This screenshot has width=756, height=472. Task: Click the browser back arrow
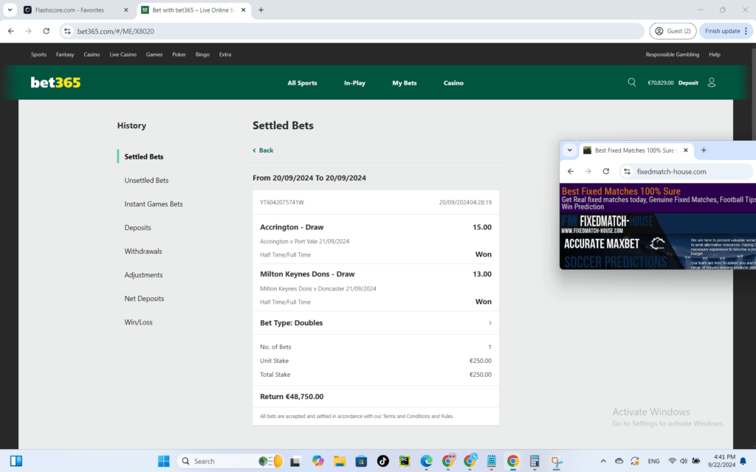pyautogui.click(x=10, y=31)
